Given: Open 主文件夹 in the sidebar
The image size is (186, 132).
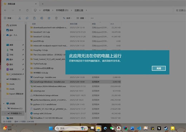Looking at the screenshot, I should point(13,25).
